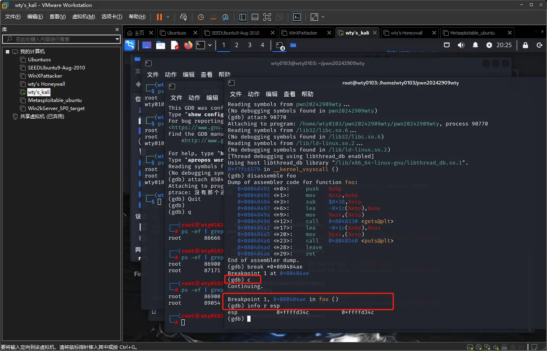Click the hard disk device icon in the VMware status bar

[471, 347]
